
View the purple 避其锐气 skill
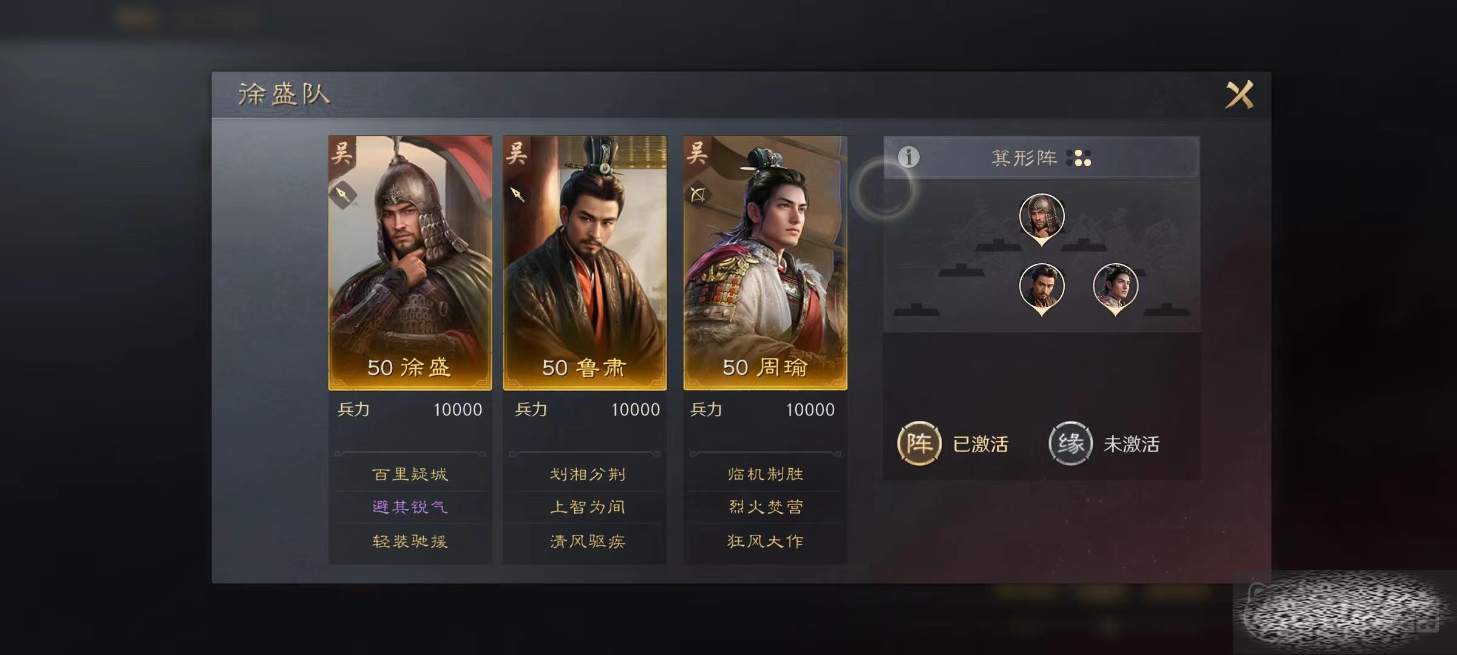click(410, 507)
